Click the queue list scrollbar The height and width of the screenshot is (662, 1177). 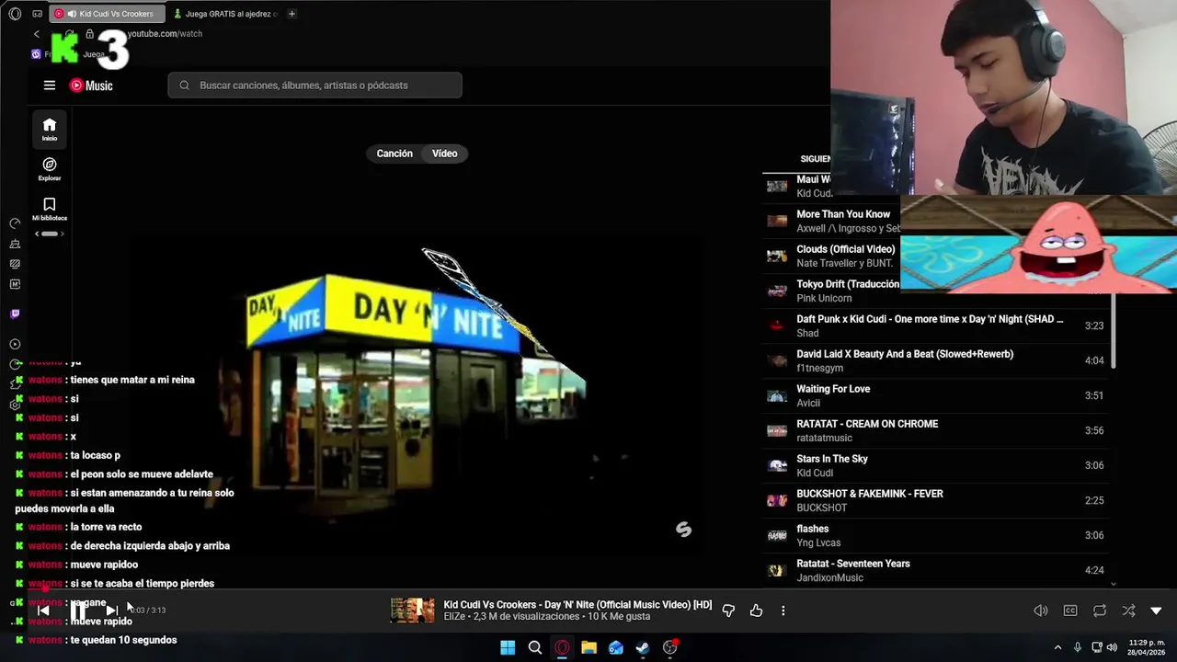pyautogui.click(x=1114, y=331)
